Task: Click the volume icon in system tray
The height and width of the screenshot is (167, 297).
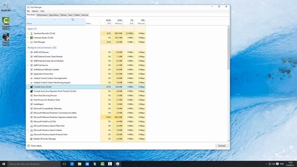Action: [273, 164]
